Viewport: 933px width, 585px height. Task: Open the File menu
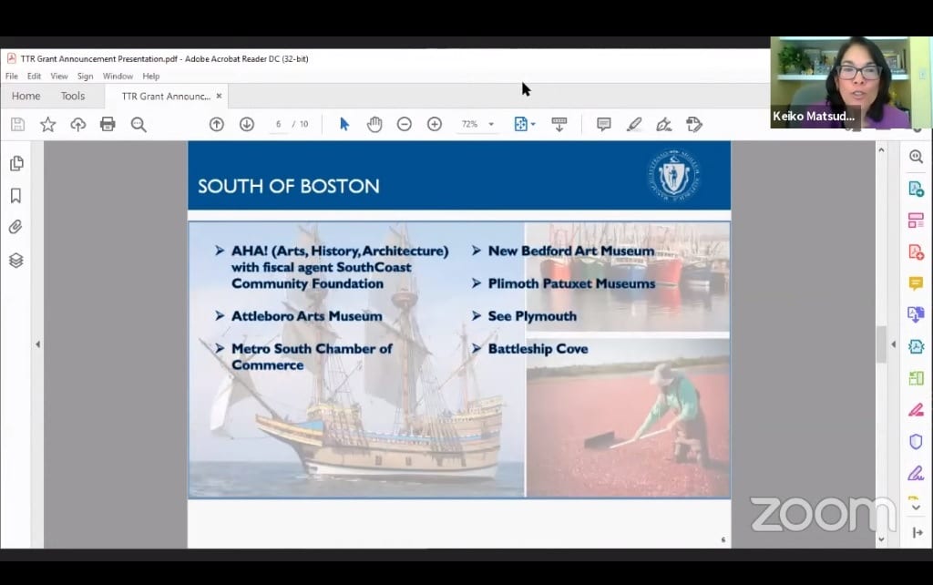12,77
